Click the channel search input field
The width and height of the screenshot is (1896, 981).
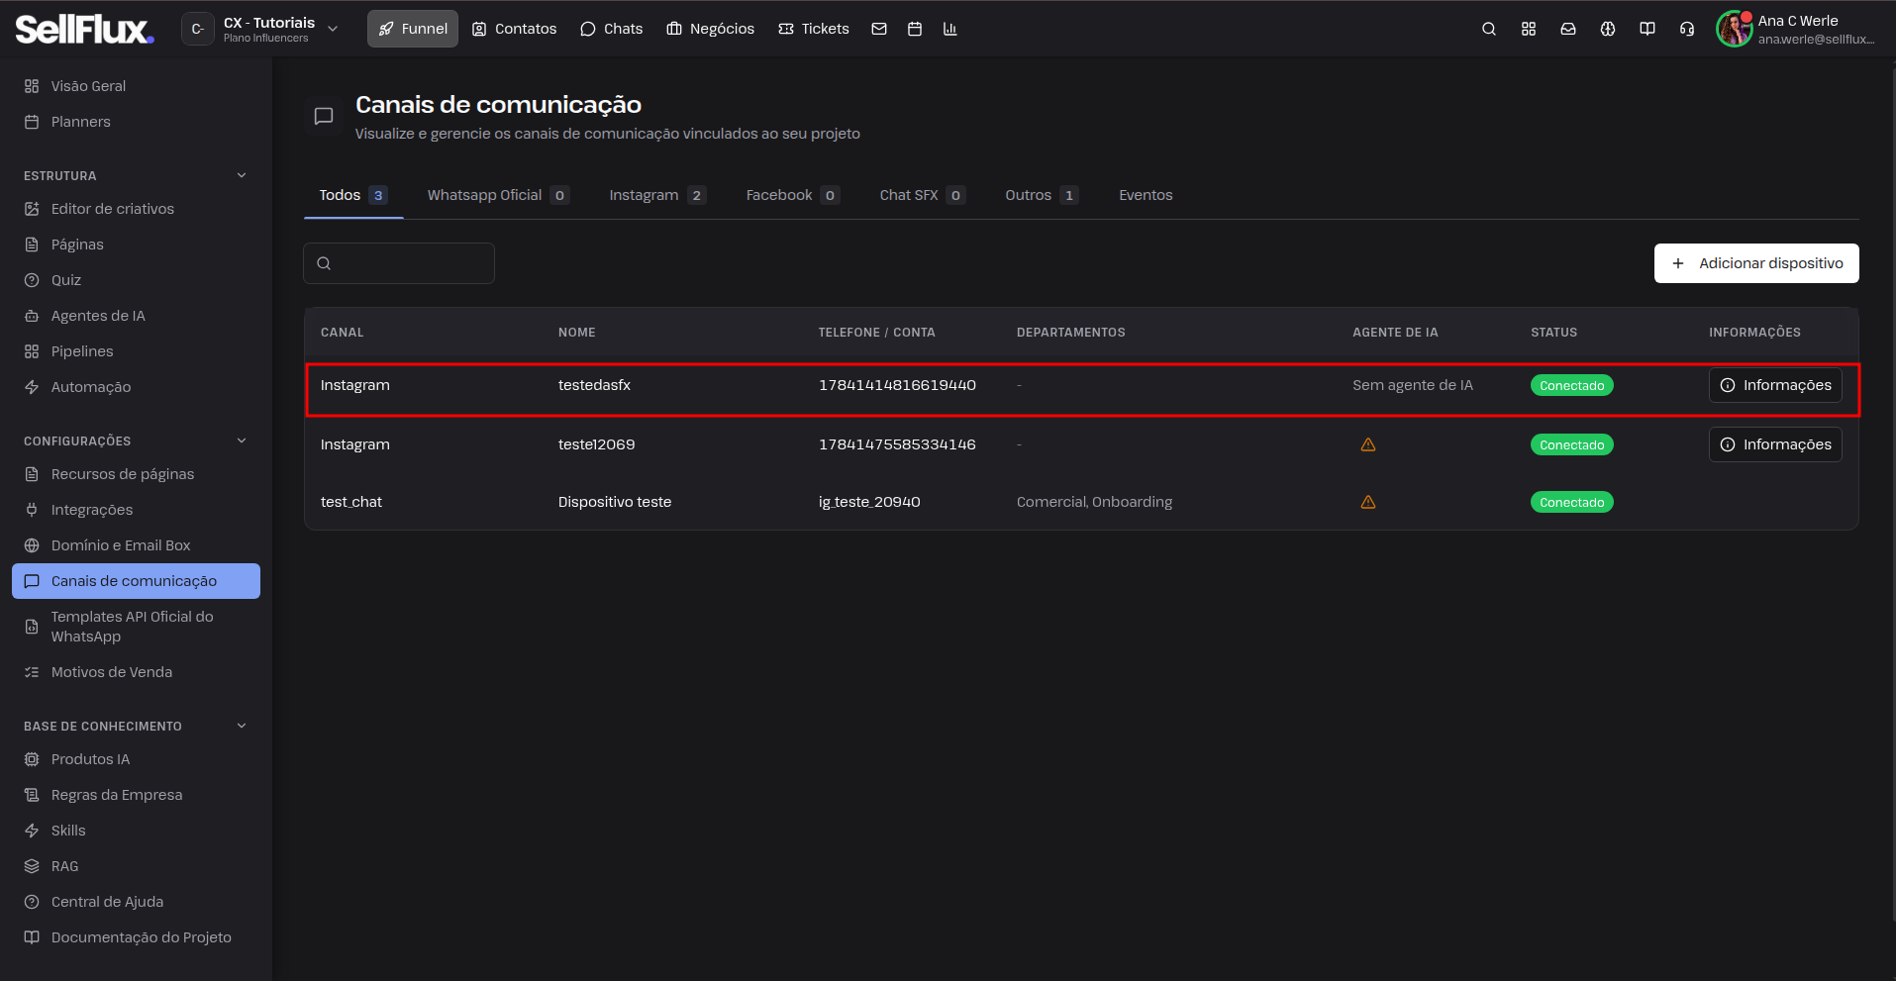click(399, 263)
